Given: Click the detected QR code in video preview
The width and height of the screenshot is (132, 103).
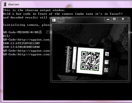Looking at the screenshot, I should pyautogui.click(x=90, y=61).
